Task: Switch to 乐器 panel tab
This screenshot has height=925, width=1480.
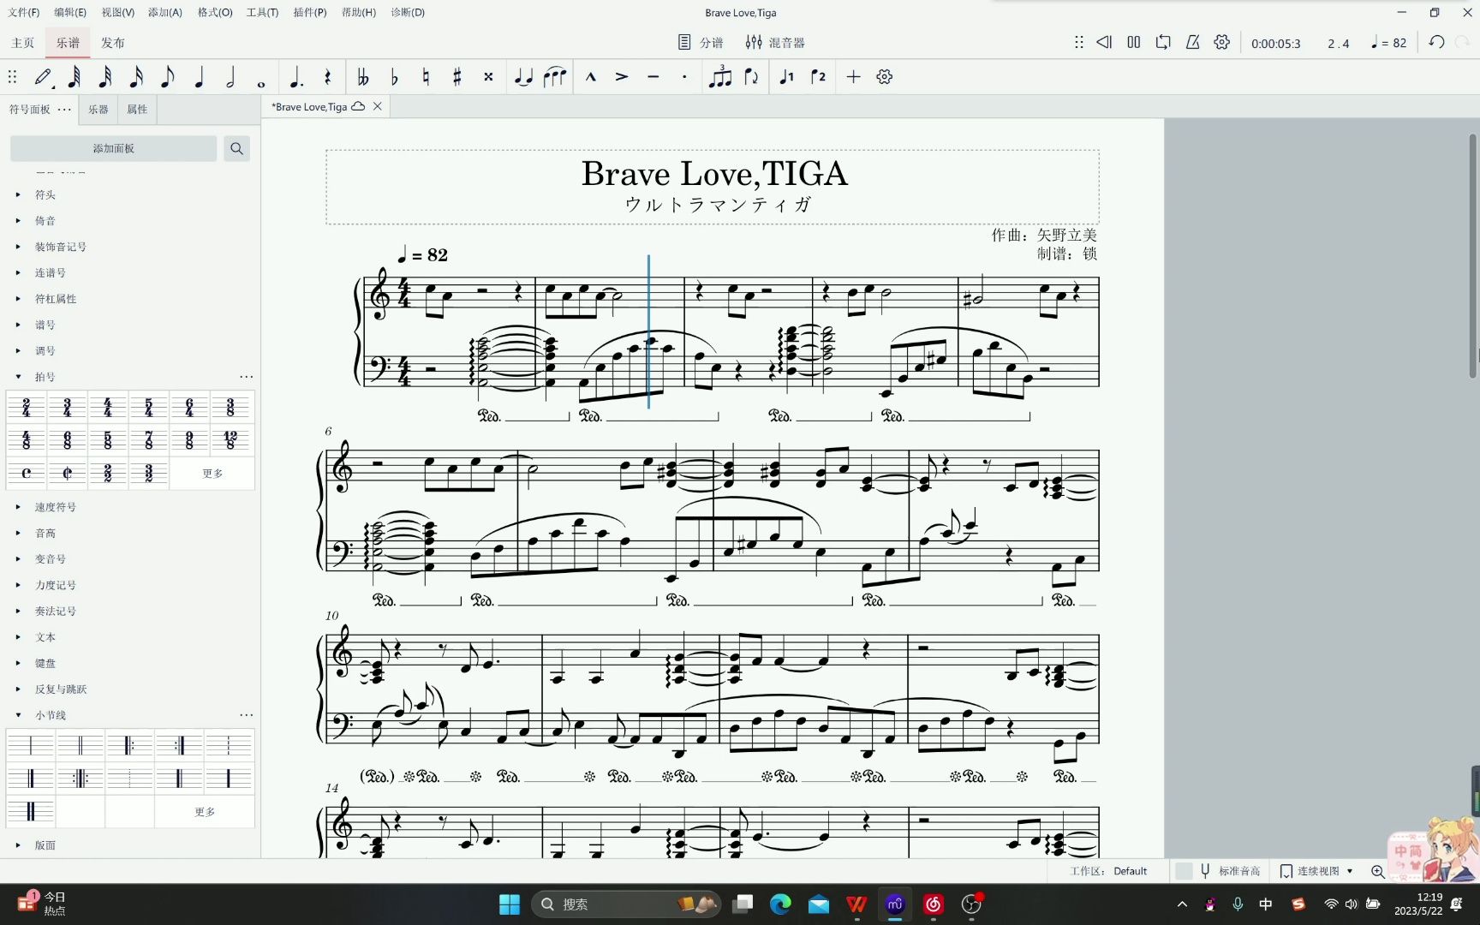Action: click(x=98, y=110)
